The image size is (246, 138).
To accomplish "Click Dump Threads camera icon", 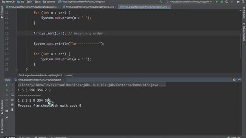I will (7, 100).
